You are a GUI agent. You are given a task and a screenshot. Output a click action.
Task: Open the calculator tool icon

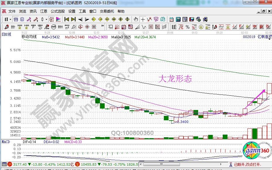coord(178,20)
